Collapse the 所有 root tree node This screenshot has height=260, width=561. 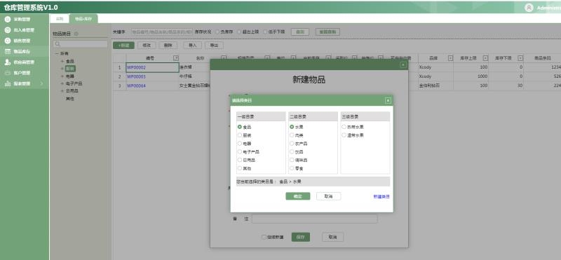(x=57, y=53)
